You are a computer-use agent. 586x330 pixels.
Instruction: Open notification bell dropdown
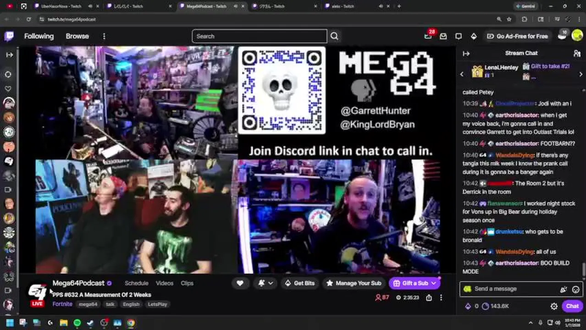(x=265, y=283)
